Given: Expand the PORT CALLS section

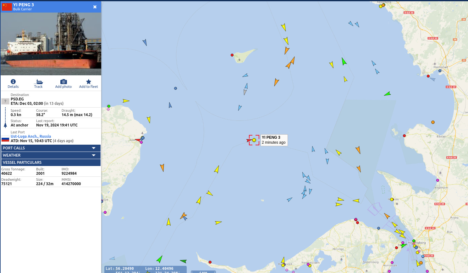Looking at the screenshot, I should [51, 148].
